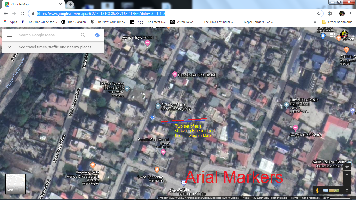Click Send feedback in the footer
The image size is (356, 200).
click(311, 198)
